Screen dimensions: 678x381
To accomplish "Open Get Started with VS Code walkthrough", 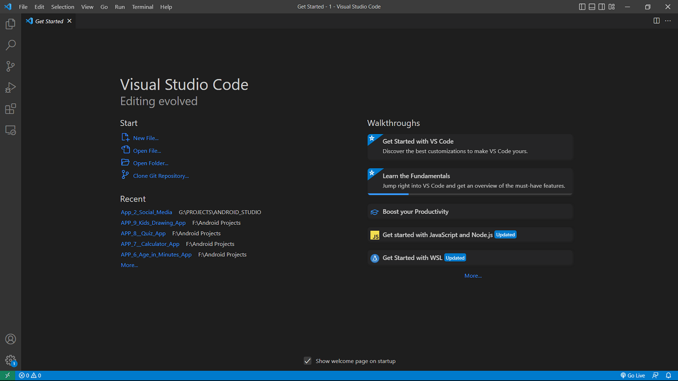I will pos(470,147).
